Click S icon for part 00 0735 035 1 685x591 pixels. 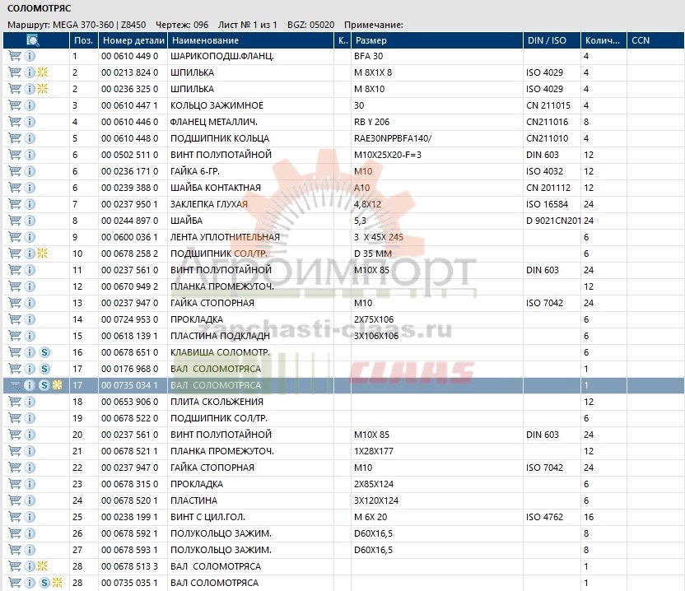(x=44, y=583)
